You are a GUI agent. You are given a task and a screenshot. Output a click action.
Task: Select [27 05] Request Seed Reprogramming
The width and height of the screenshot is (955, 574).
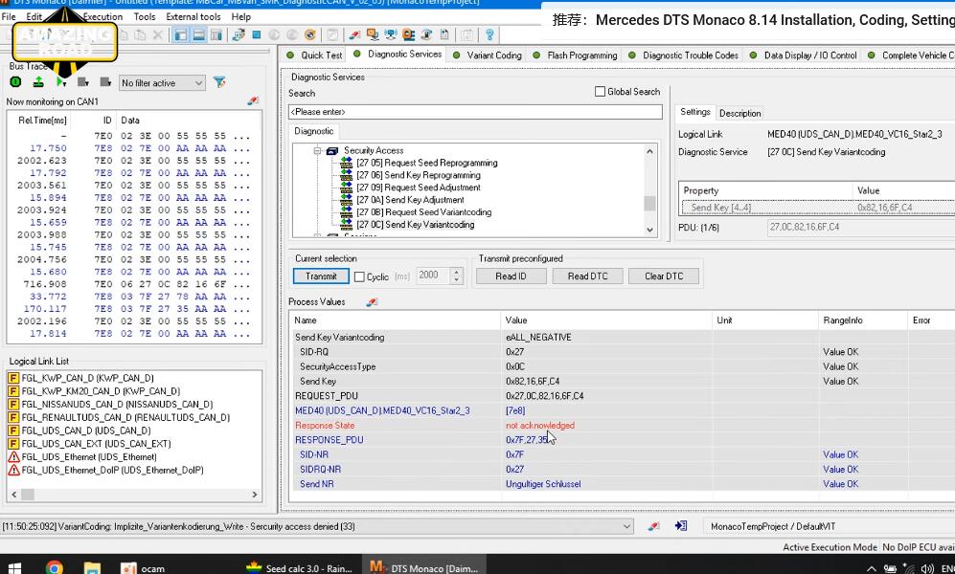tap(427, 163)
